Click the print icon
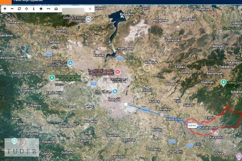The width and height of the screenshot is (242, 161). coord(56,9)
